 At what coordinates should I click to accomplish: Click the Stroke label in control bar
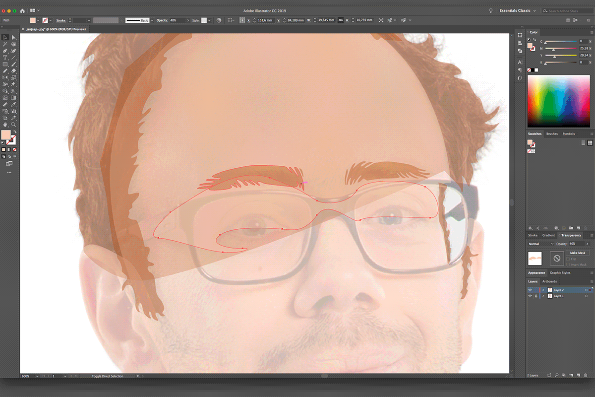[x=60, y=20]
